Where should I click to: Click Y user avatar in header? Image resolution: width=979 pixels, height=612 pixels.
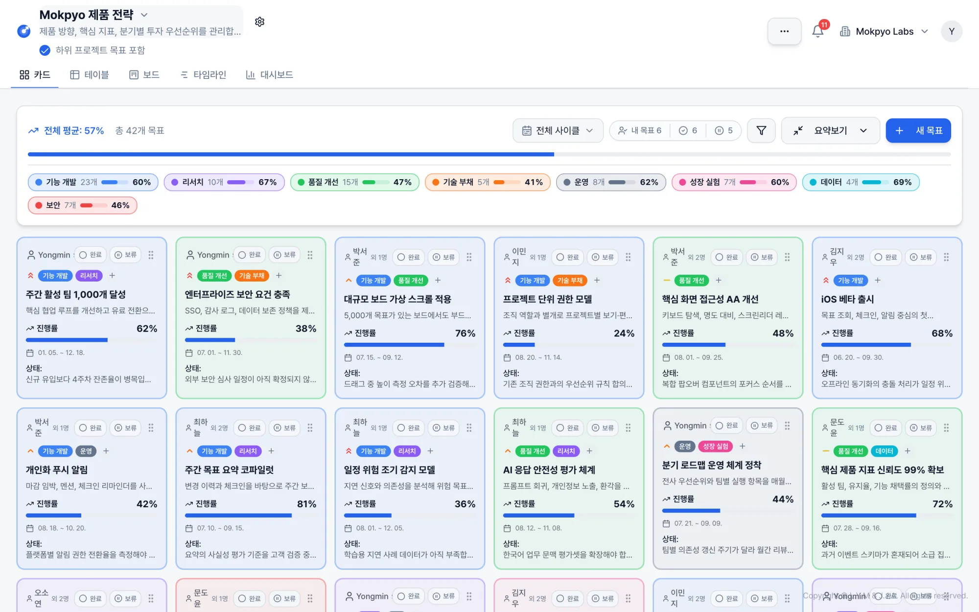pyautogui.click(x=951, y=31)
